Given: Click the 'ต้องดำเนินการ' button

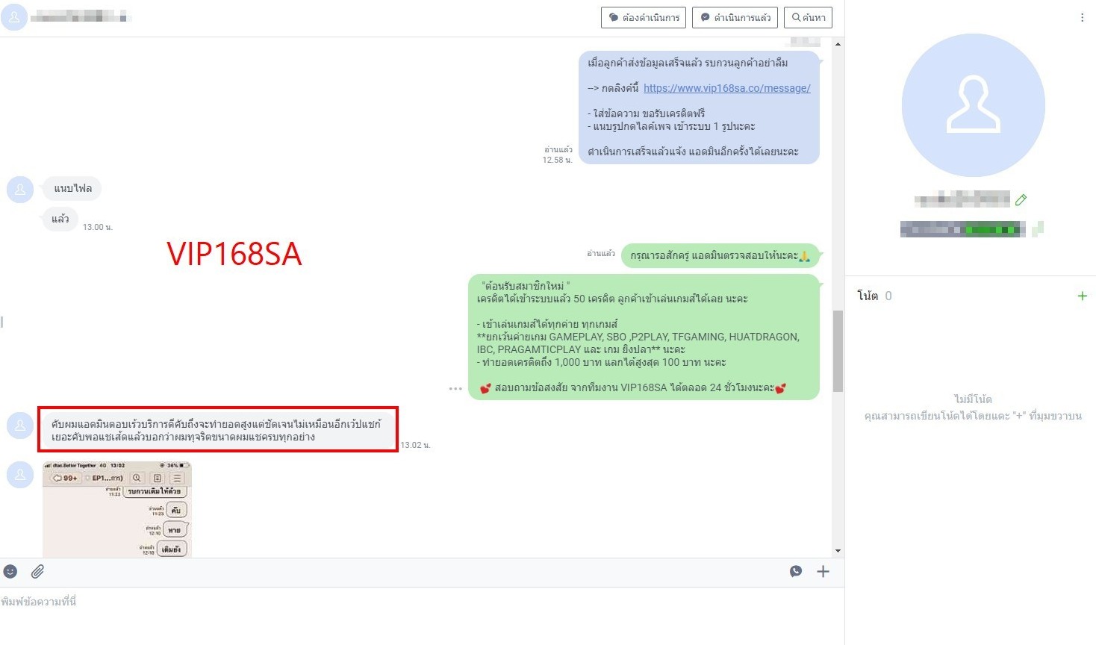Looking at the screenshot, I should click(644, 17).
